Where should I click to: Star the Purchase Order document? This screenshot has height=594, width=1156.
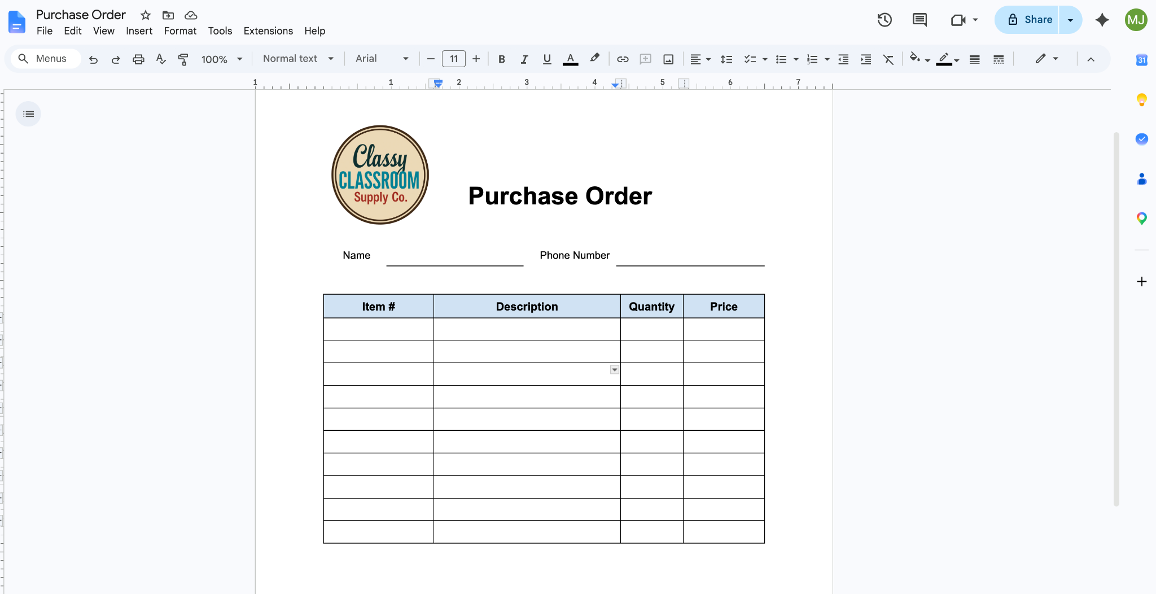pyautogui.click(x=146, y=15)
